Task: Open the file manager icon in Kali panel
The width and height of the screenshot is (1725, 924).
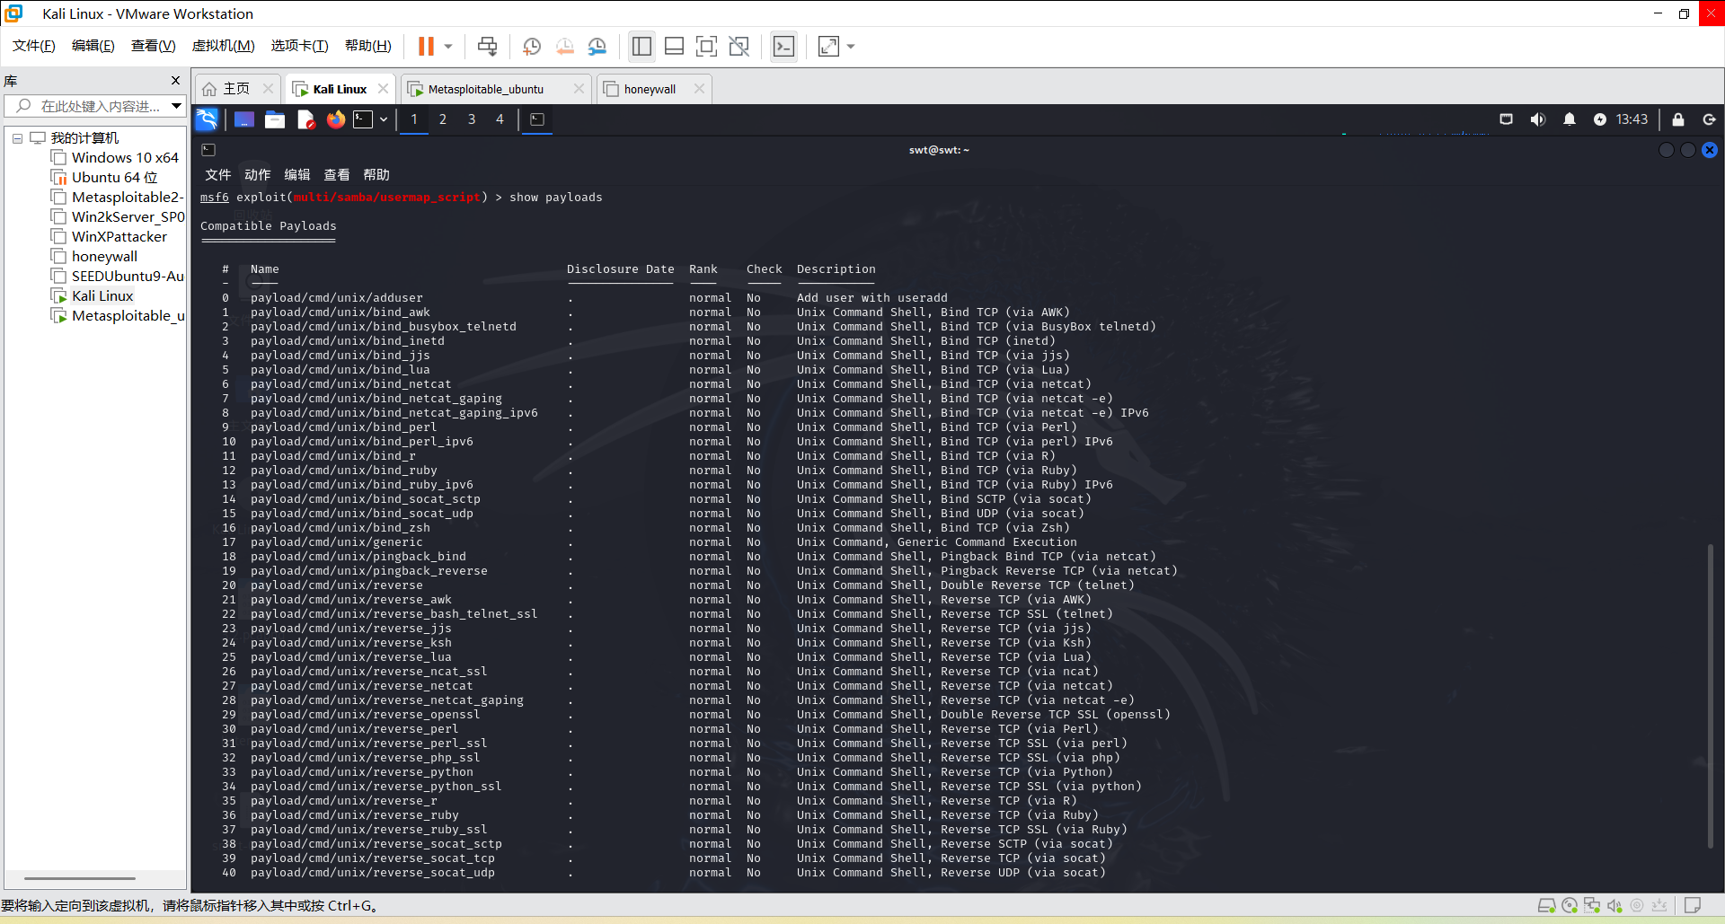Action: click(x=275, y=119)
